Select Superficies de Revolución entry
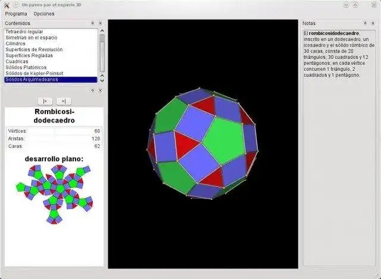 [51, 49]
